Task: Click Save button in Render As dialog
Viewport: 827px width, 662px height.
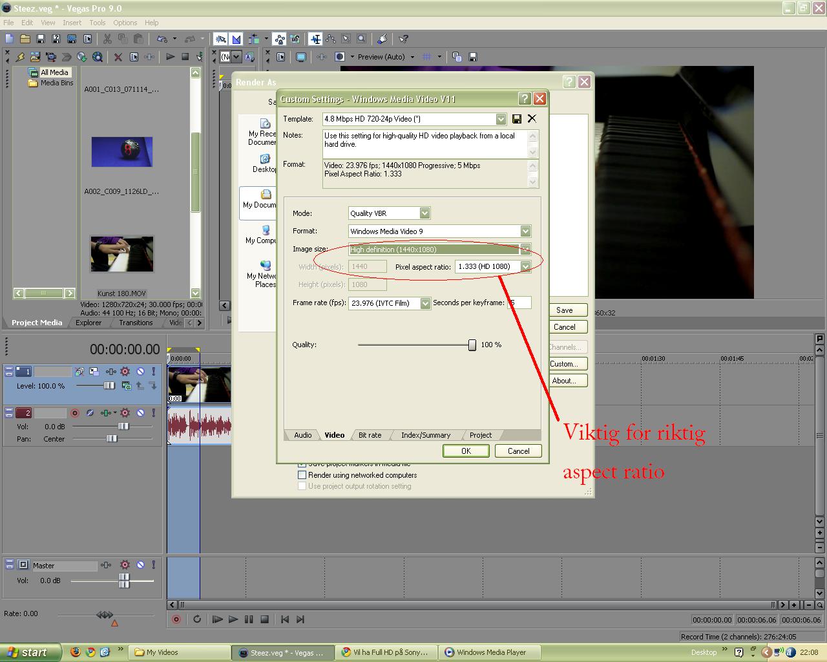Action: click(569, 310)
